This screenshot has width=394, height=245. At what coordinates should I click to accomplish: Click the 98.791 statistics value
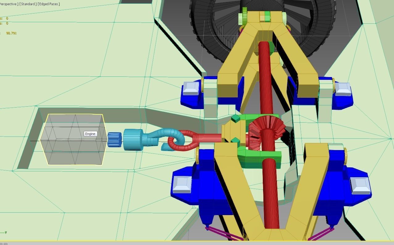pos(11,33)
